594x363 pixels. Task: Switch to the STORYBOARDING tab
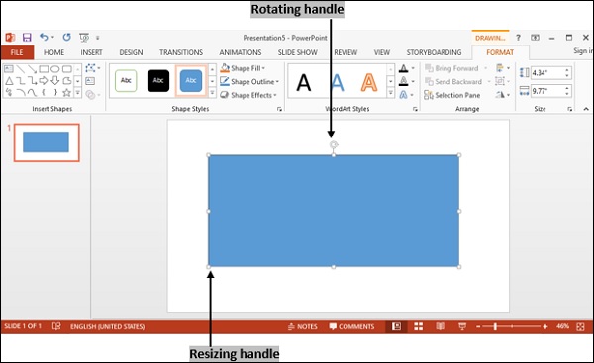point(434,52)
